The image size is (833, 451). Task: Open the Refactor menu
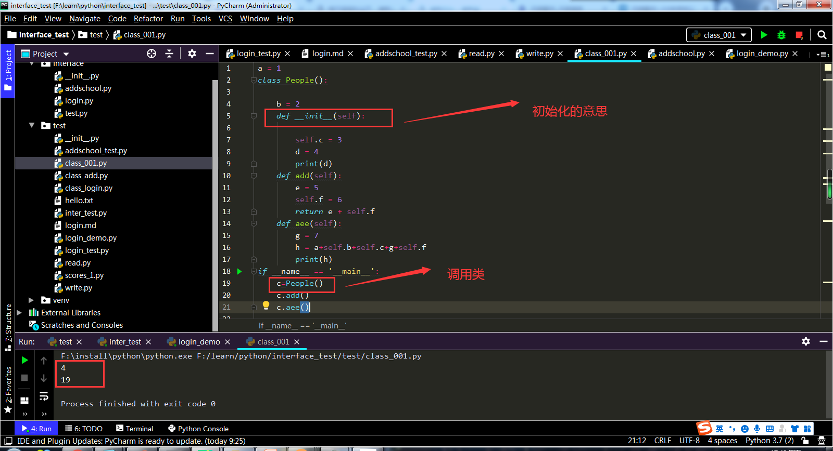click(x=148, y=19)
